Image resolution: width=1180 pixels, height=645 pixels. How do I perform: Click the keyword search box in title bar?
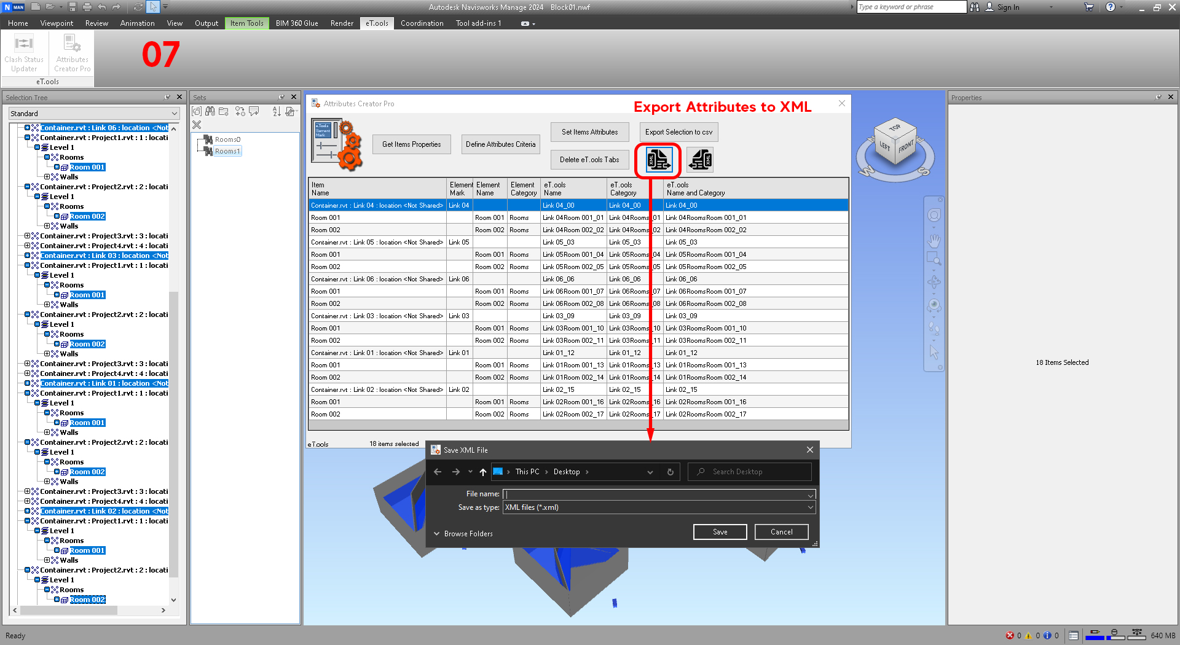pos(911,7)
